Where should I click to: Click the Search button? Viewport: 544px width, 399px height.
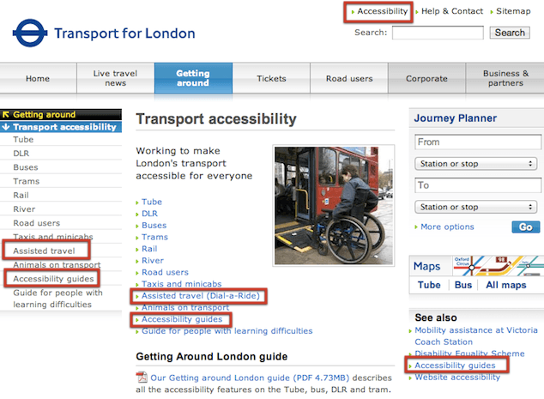(510, 33)
